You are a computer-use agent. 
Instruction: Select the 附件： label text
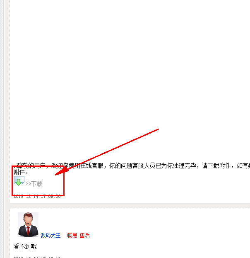[21, 173]
